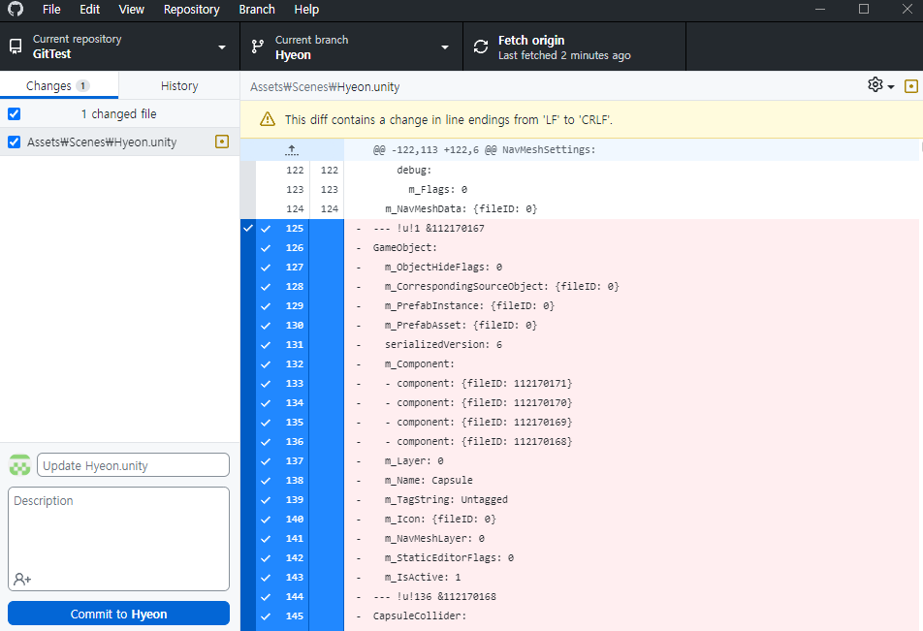
Task: Open the File menu
Action: click(51, 10)
